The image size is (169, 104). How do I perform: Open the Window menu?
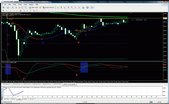pyautogui.click(x=31, y=4)
